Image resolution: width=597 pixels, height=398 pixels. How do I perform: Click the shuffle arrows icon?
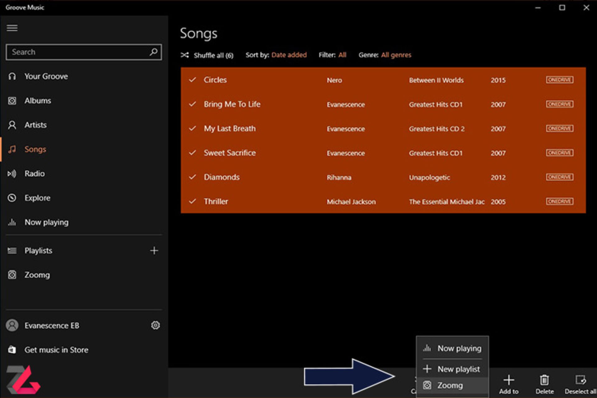click(185, 55)
